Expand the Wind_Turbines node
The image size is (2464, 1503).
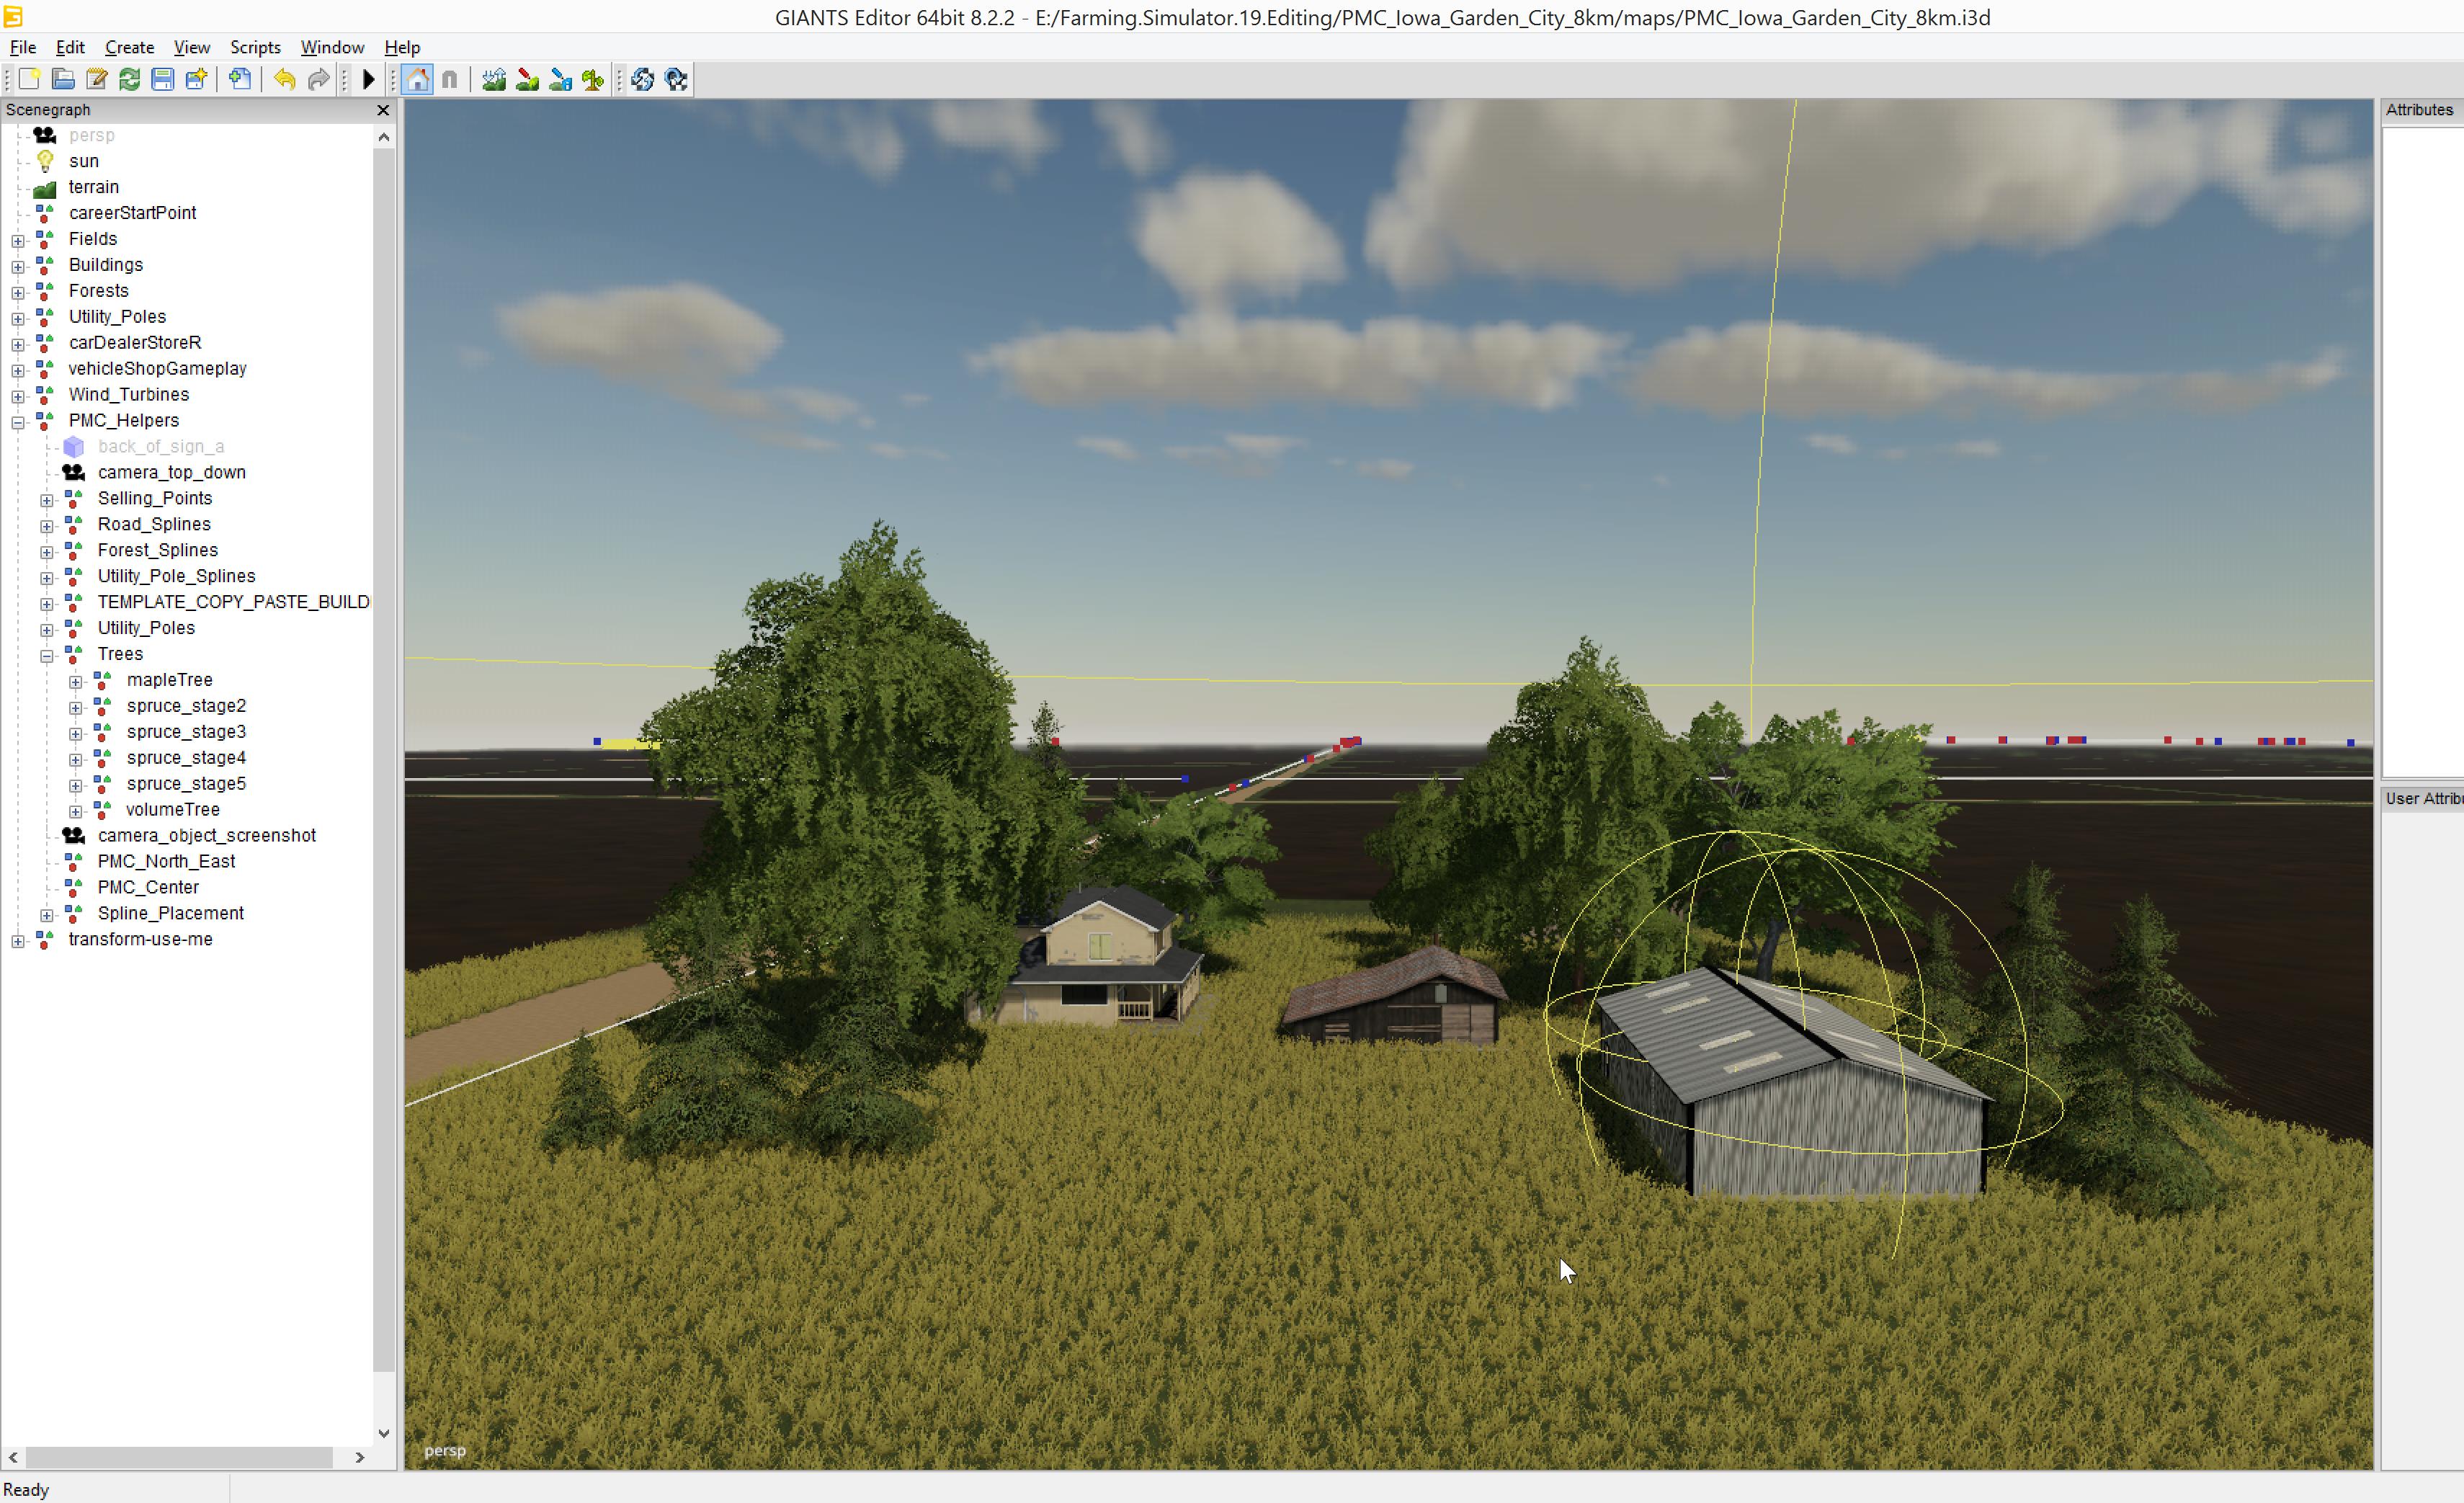point(18,397)
